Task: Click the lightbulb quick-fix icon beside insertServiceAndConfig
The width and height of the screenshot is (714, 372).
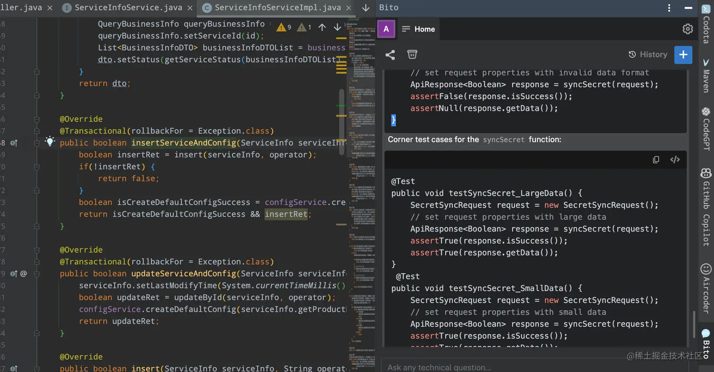Action: [x=50, y=141]
